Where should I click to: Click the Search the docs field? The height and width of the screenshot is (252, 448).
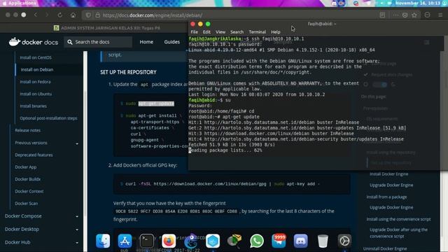(x=98, y=42)
